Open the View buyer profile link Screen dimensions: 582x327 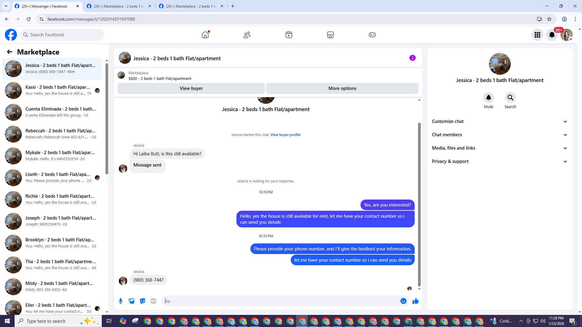click(285, 135)
